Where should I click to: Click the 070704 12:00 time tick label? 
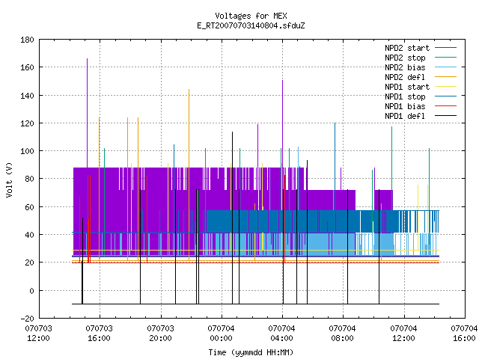coord(403,334)
